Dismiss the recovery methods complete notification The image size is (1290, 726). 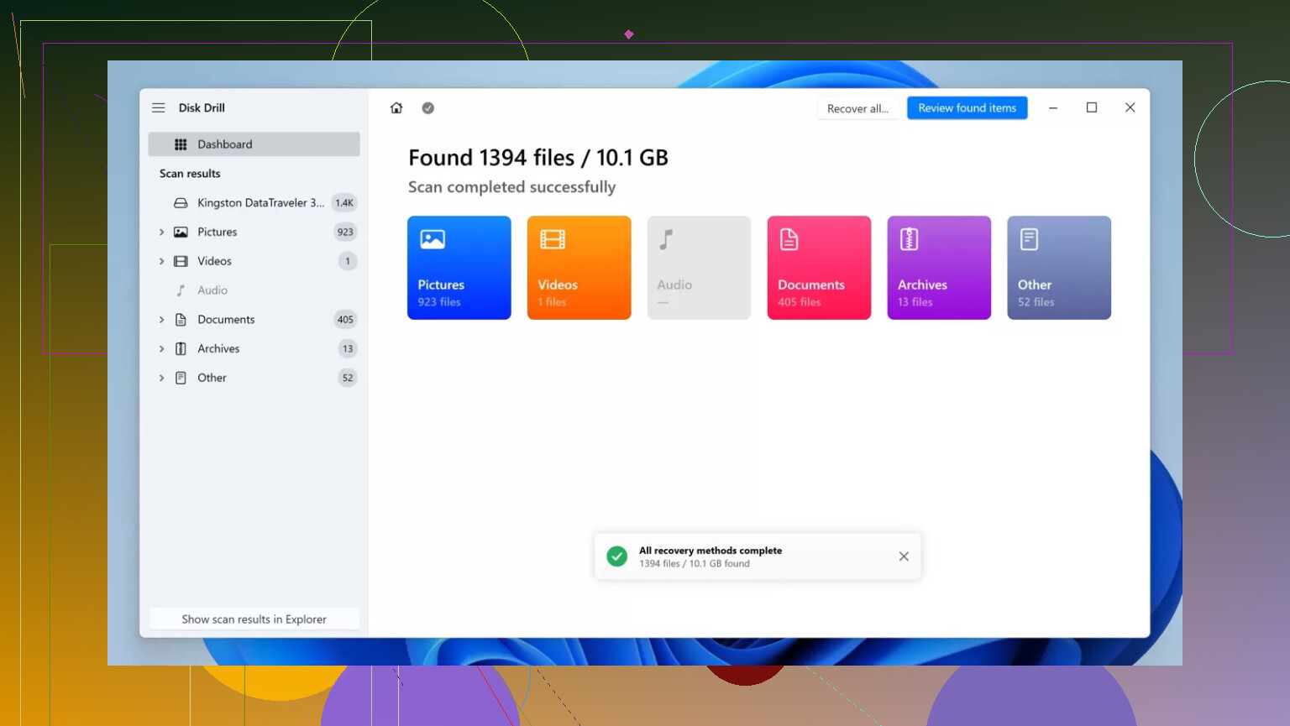click(x=904, y=556)
